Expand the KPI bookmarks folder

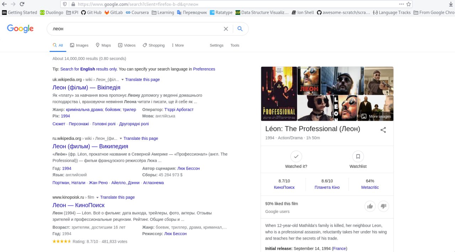(x=72, y=12)
